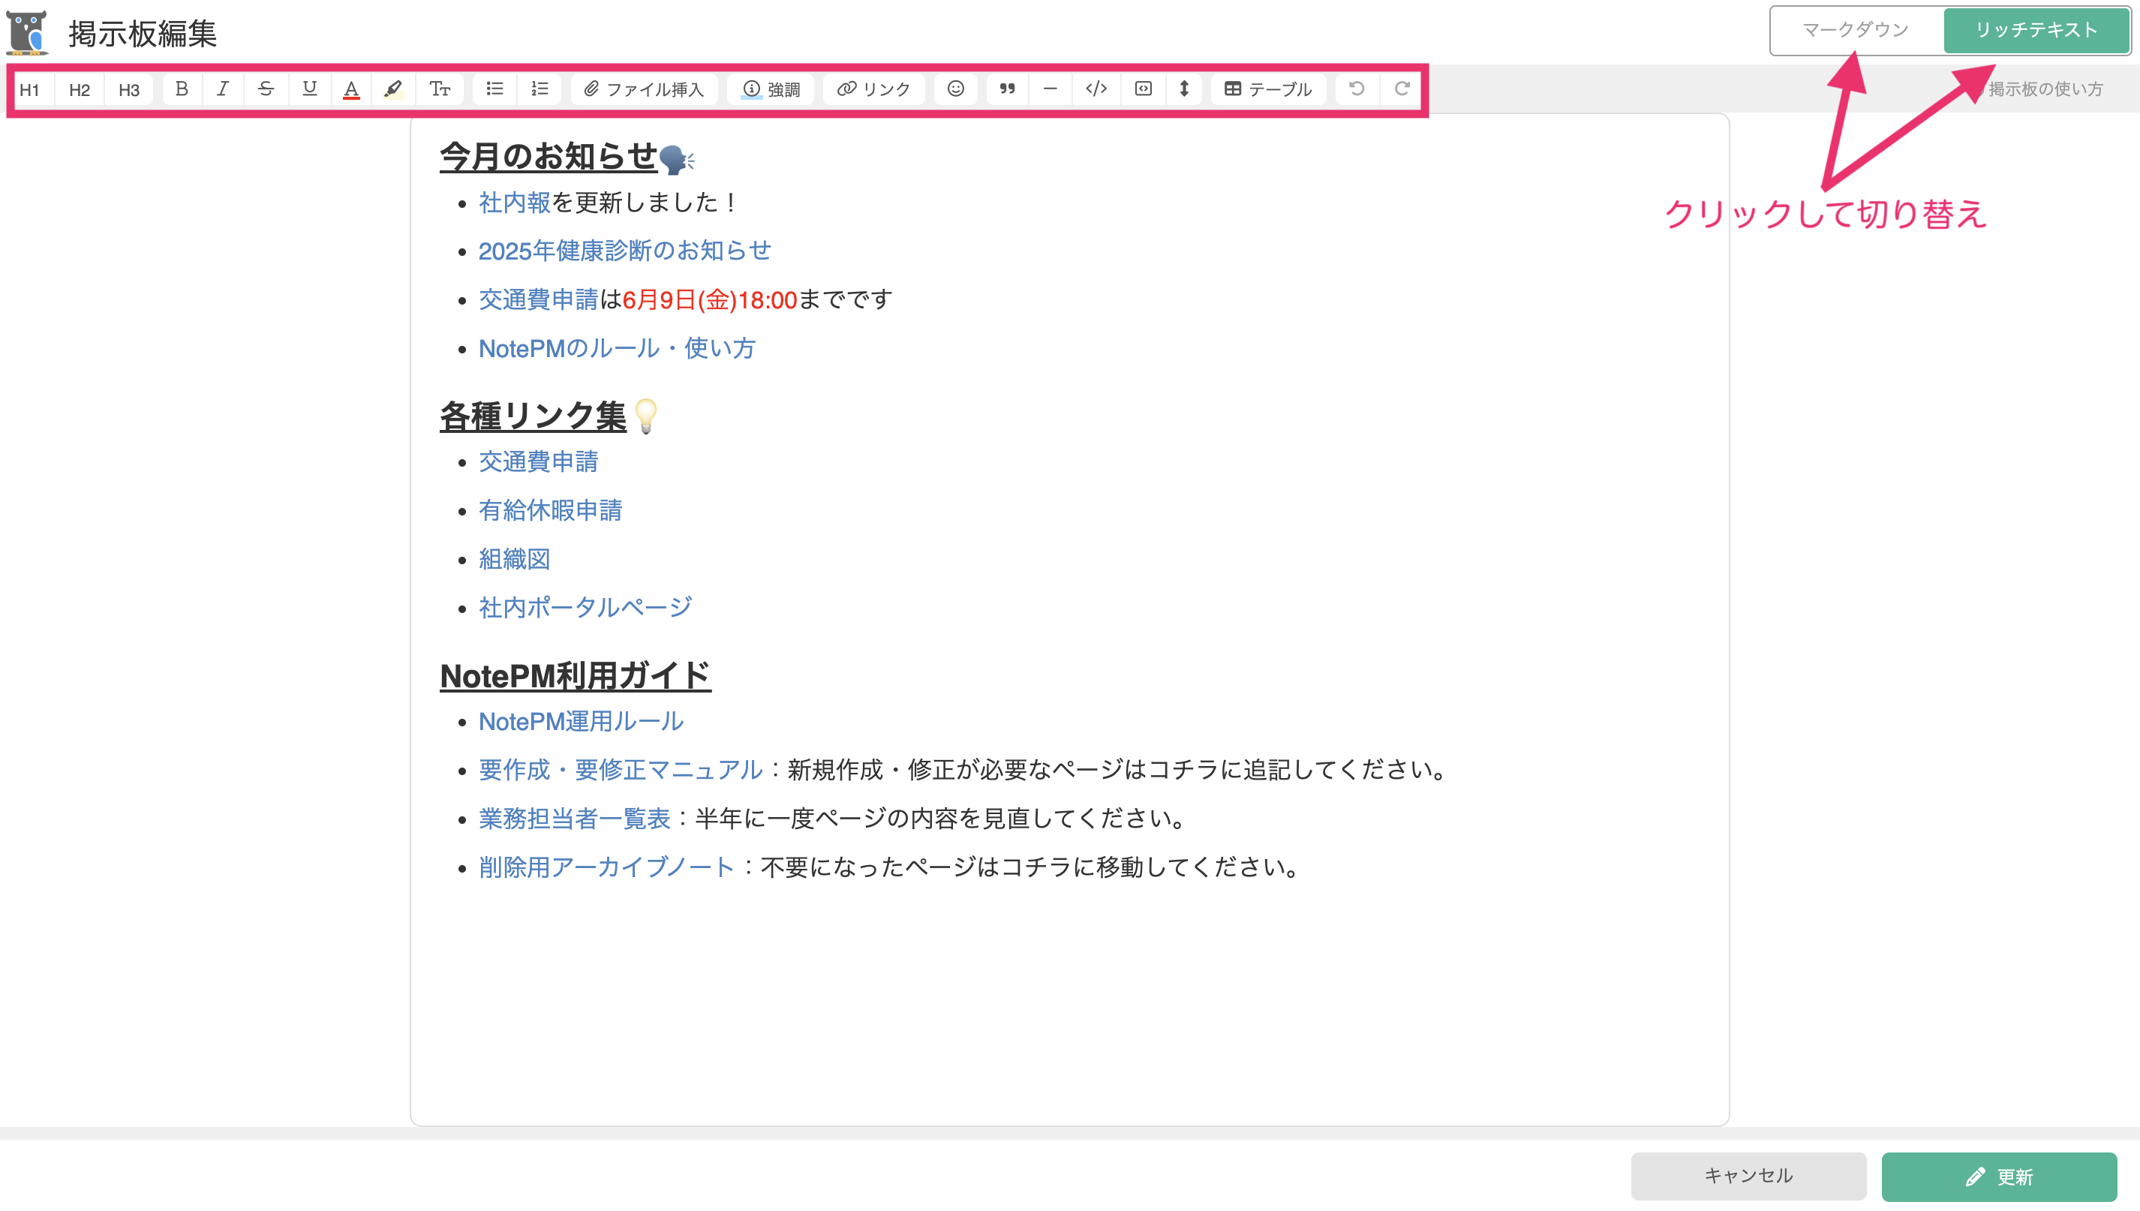Toggle italic formatting
Screen dimensions: 2140x1211
pos(223,90)
